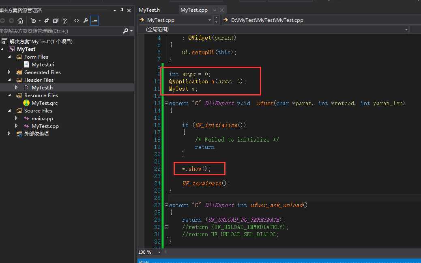Open the Pending Changes Filter dropdown arrow
The image size is (421, 263).
click(x=39, y=21)
